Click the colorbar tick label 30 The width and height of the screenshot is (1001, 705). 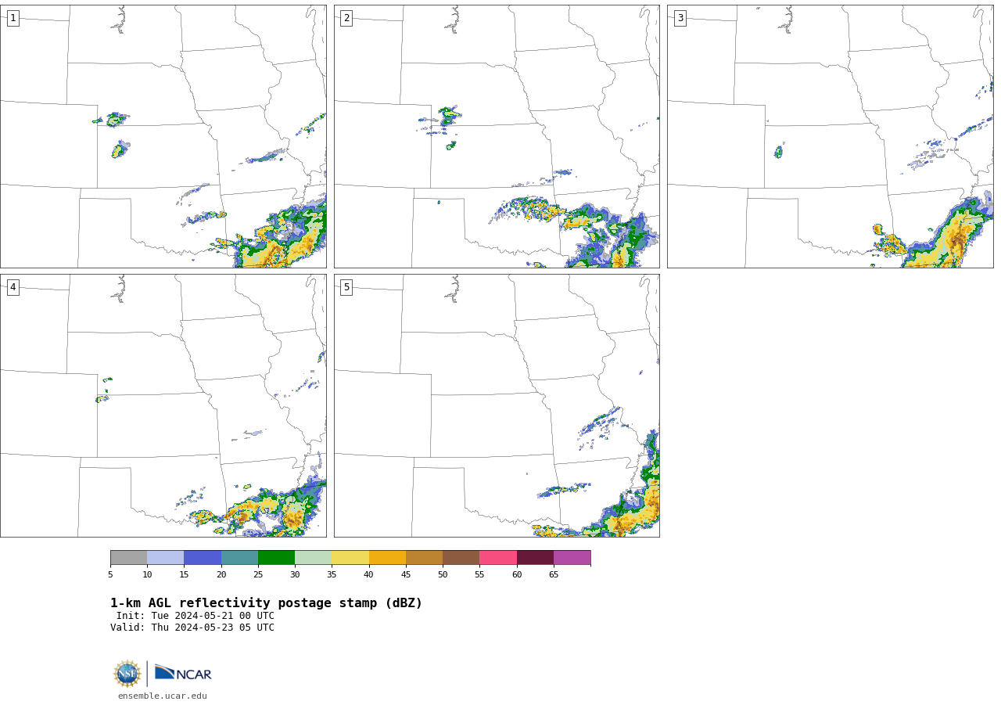(295, 574)
